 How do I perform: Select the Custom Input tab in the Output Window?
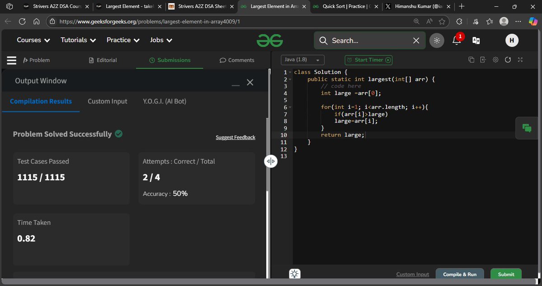pyautogui.click(x=107, y=101)
